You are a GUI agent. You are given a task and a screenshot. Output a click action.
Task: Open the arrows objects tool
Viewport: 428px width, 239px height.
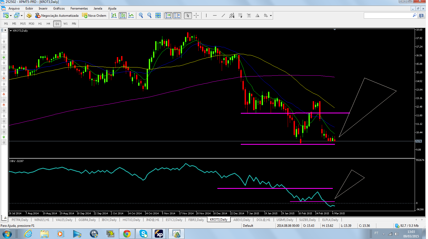coord(266,16)
